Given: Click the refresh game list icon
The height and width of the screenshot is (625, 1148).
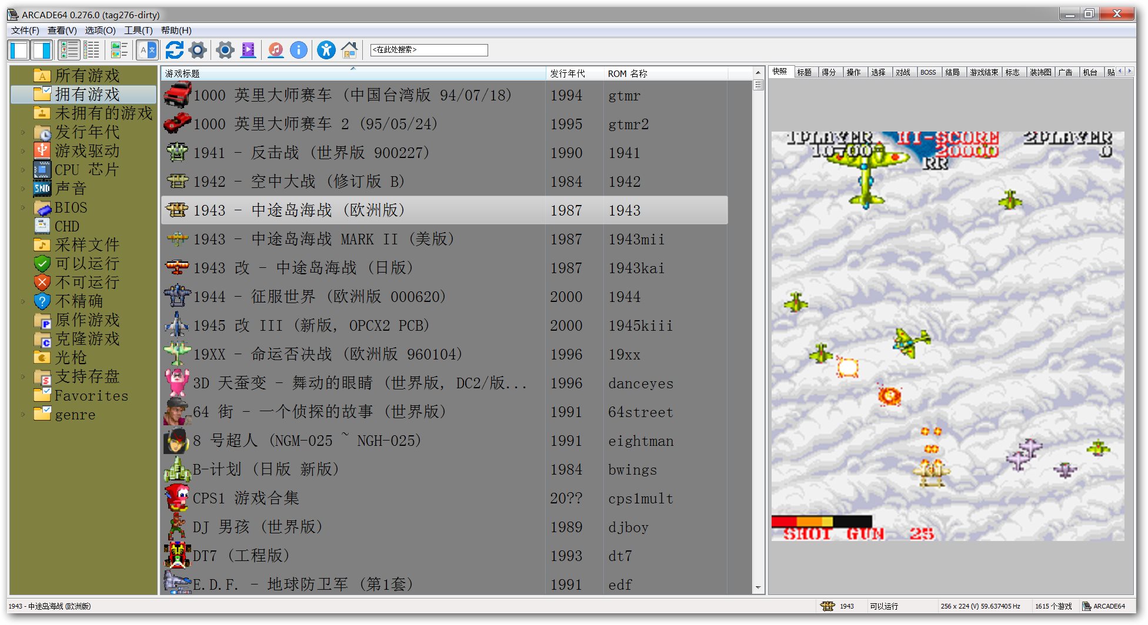Looking at the screenshot, I should [174, 51].
